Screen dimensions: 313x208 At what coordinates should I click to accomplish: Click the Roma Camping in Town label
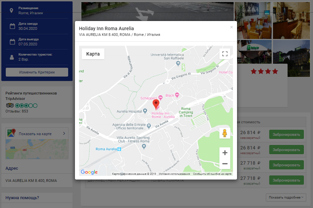coord(186,112)
